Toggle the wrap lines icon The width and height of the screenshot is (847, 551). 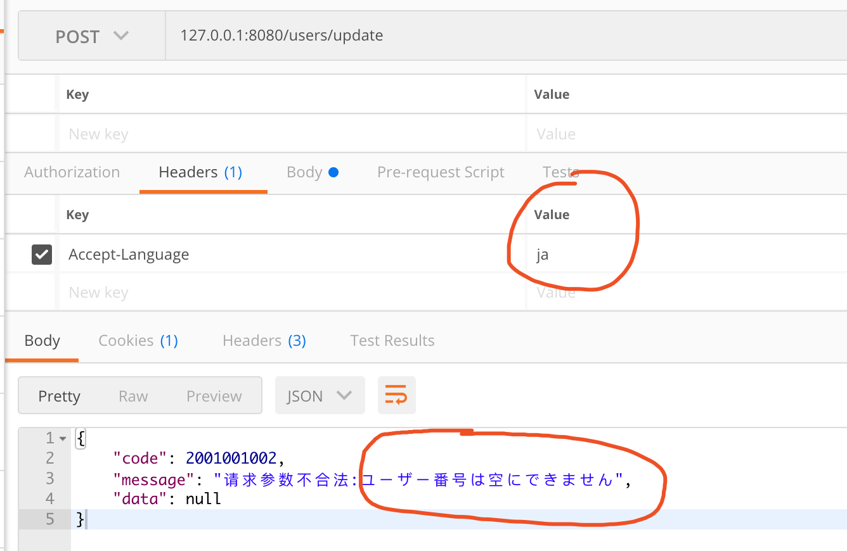397,396
